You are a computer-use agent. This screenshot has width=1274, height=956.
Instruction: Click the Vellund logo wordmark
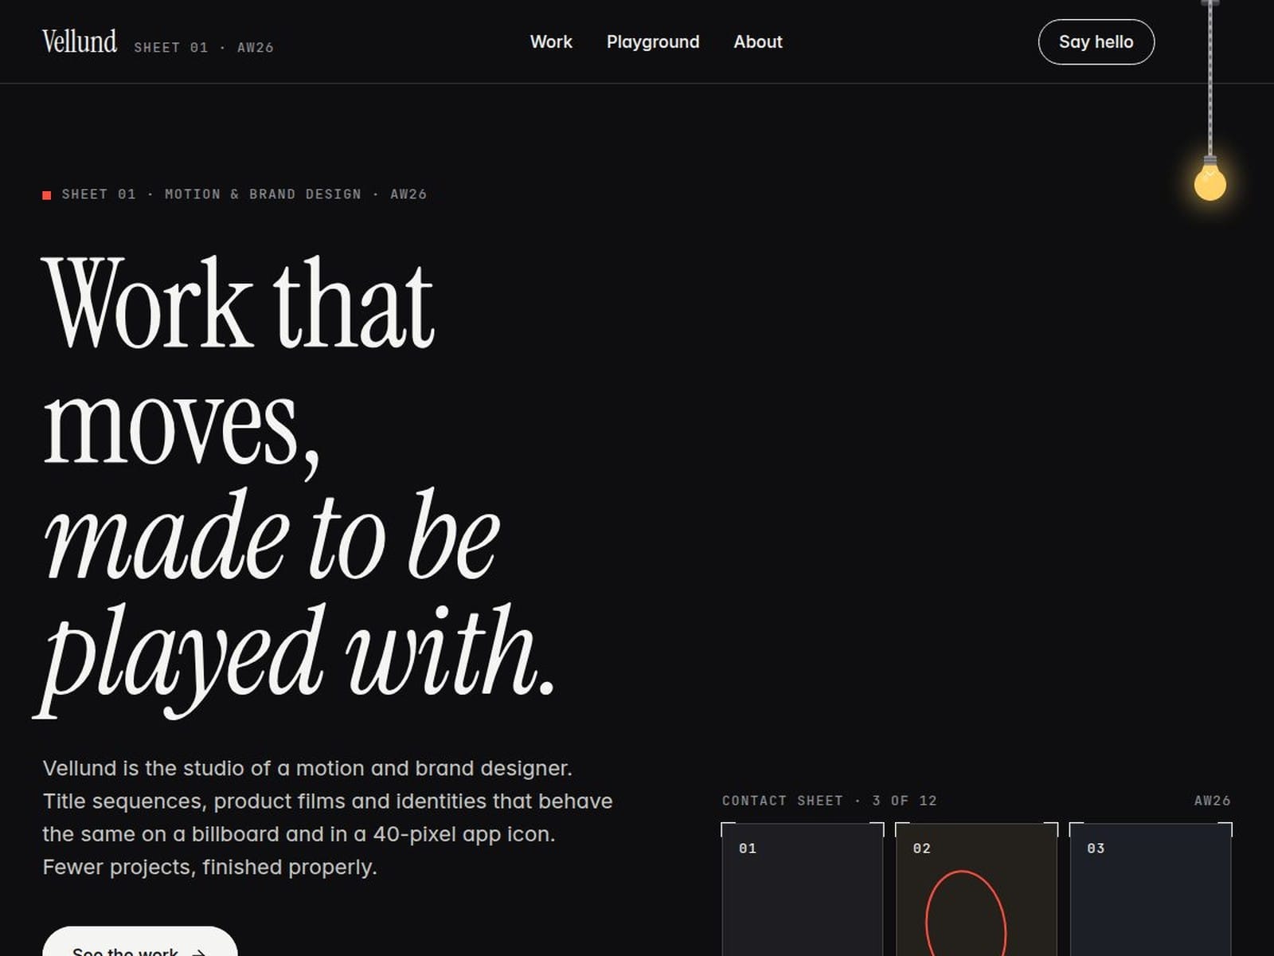coord(80,41)
